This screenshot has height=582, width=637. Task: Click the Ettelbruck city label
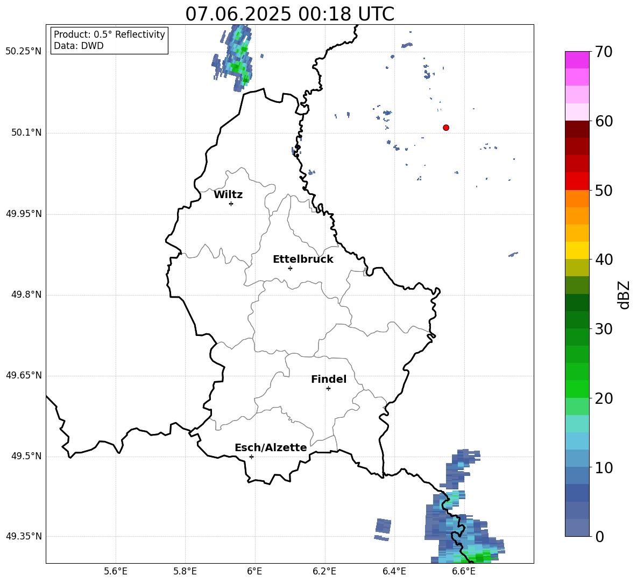pyautogui.click(x=303, y=260)
